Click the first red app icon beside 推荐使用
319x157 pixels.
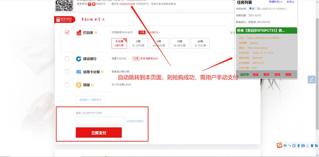[x=90, y=4]
